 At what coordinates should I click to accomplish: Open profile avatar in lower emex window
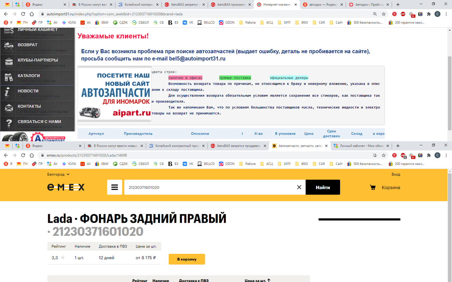[437, 155]
